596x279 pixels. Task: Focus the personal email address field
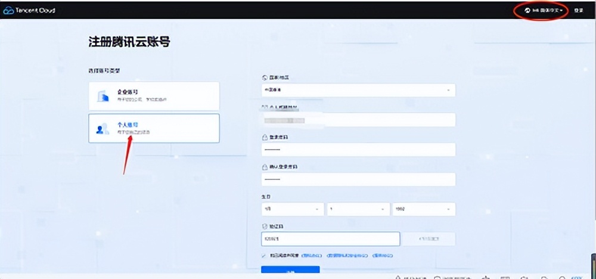(x=358, y=120)
